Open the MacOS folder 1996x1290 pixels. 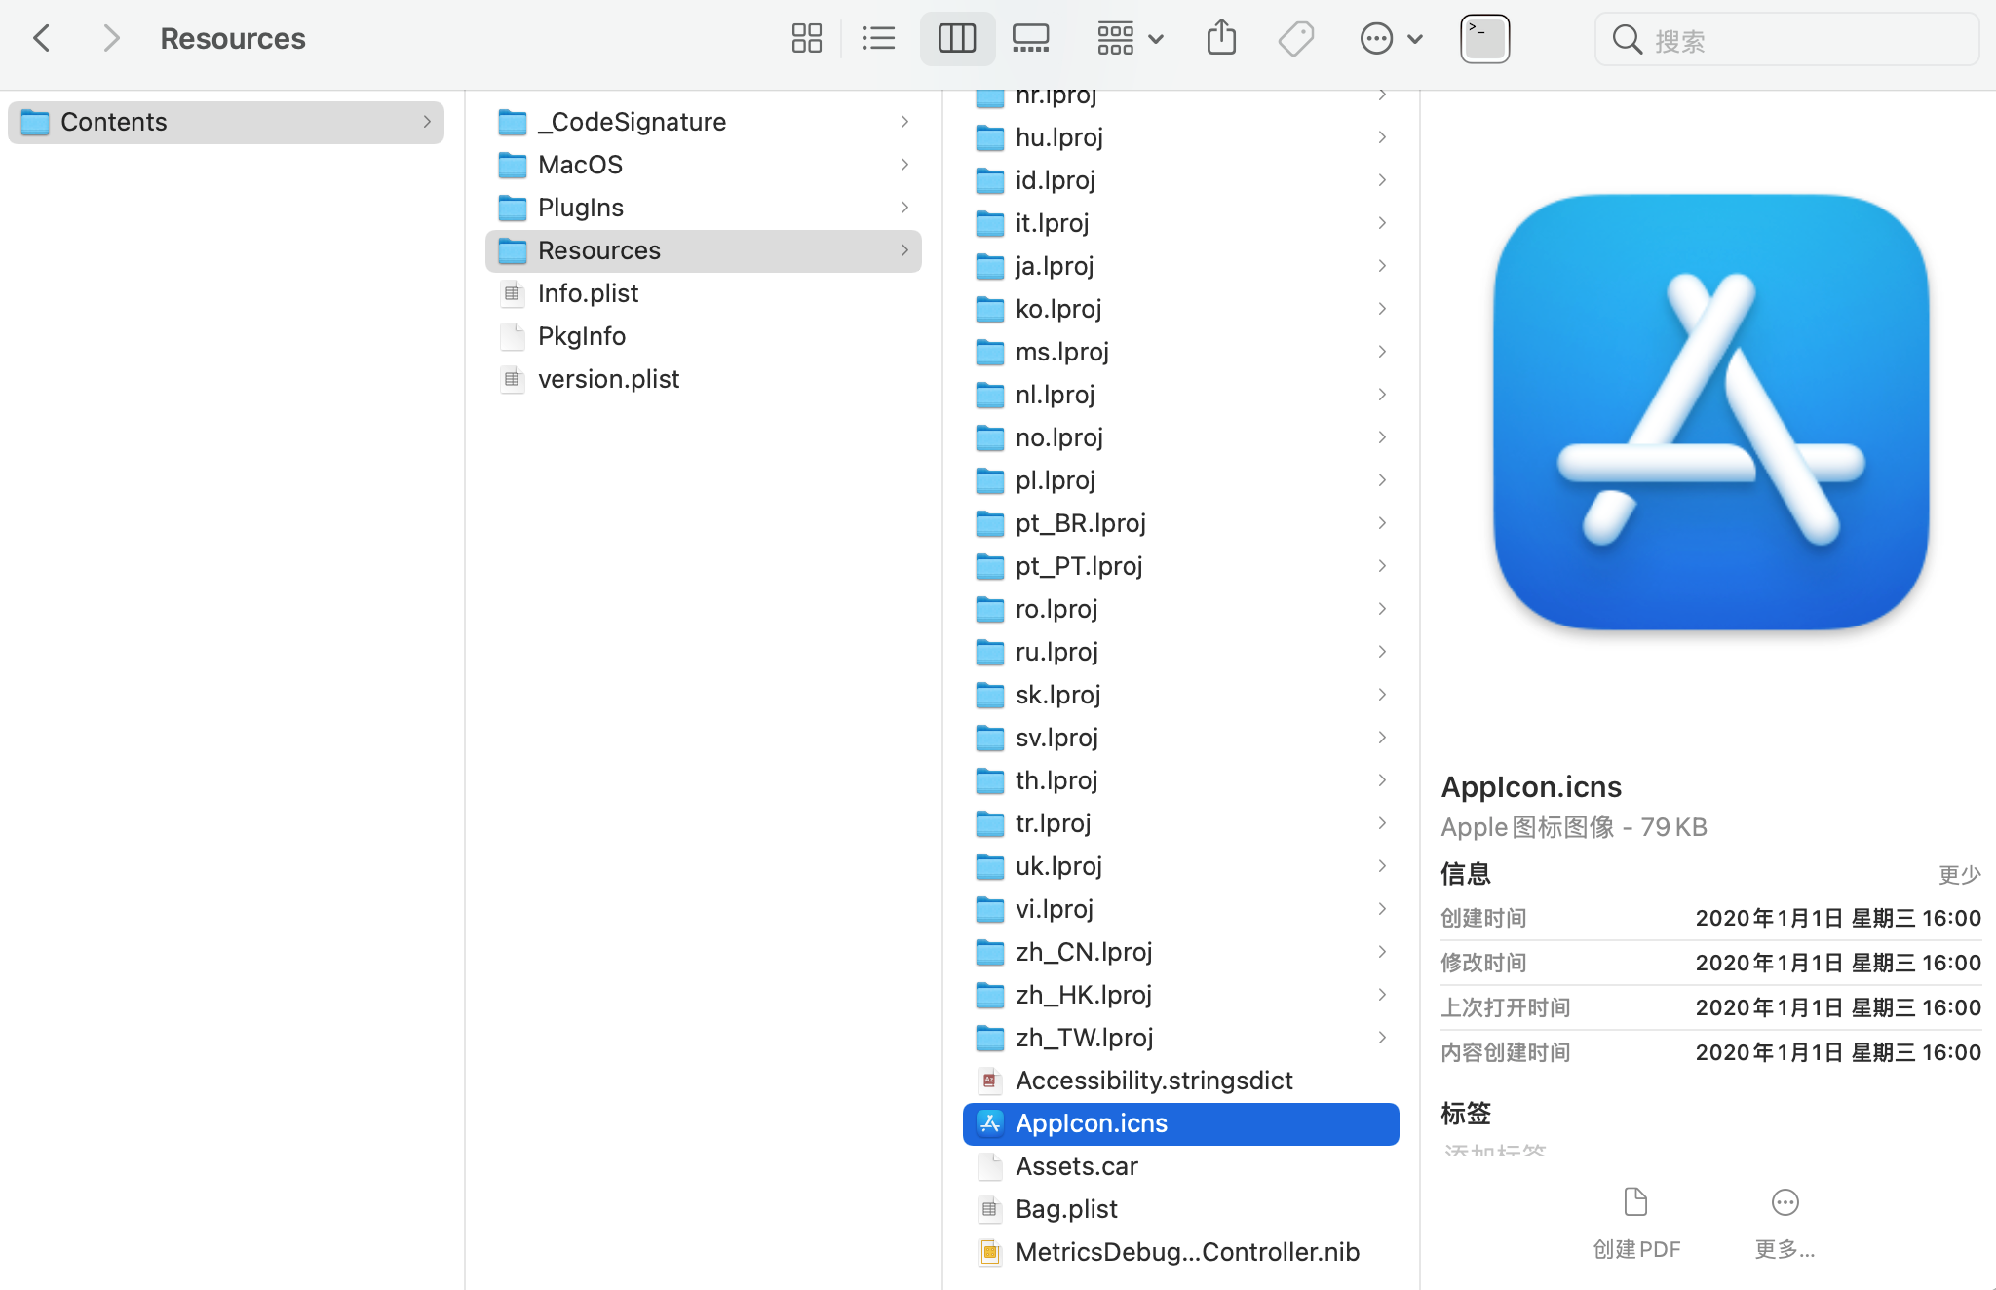click(580, 165)
